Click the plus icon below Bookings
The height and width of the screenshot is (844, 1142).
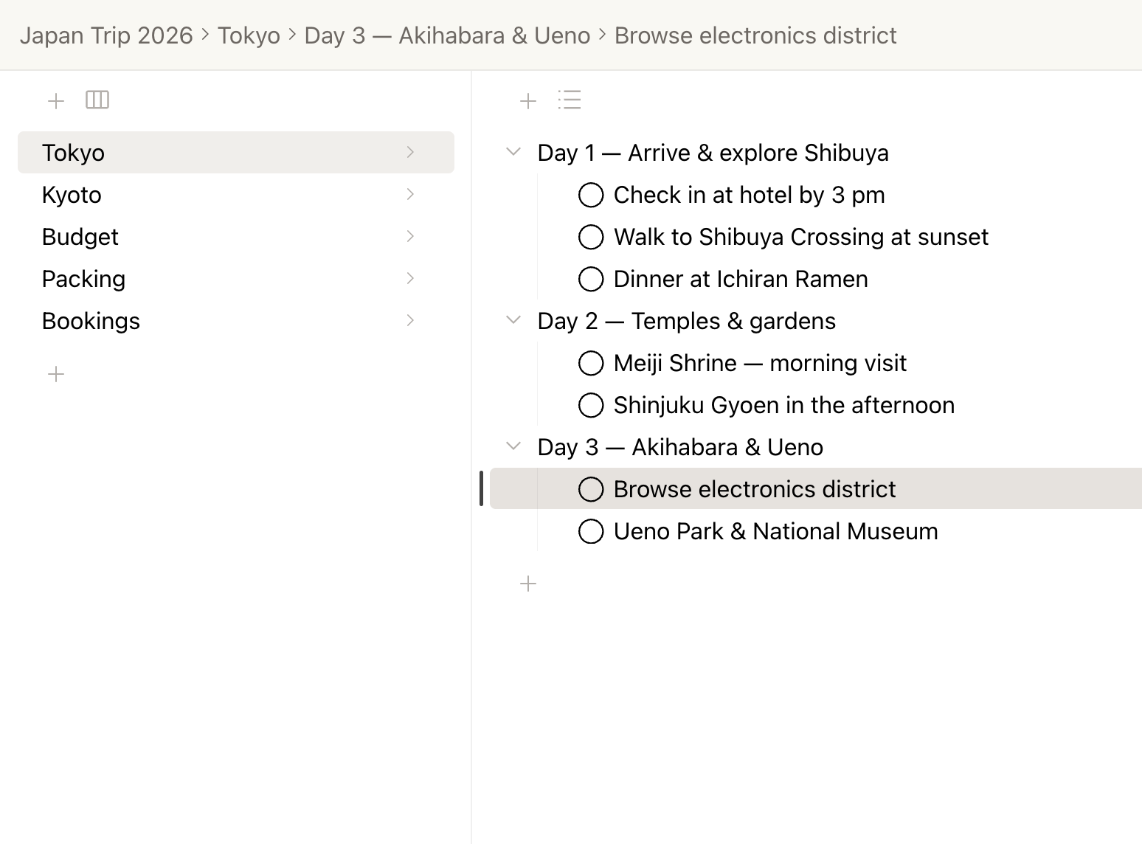56,374
